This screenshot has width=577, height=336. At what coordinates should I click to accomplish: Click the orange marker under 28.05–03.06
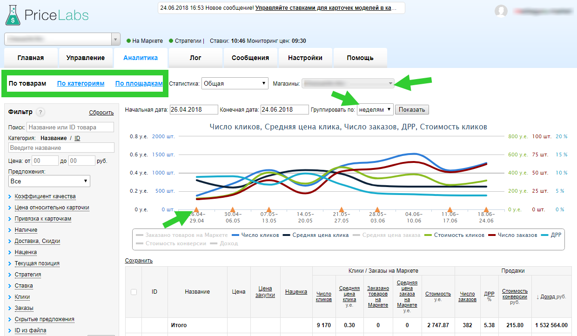377,210
